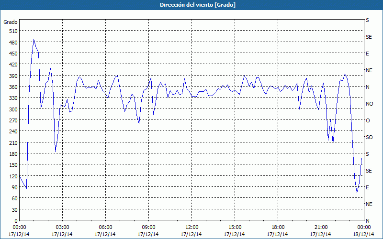
Task: Click the "NO" compass label on right axis
Action: click(x=369, y=104)
